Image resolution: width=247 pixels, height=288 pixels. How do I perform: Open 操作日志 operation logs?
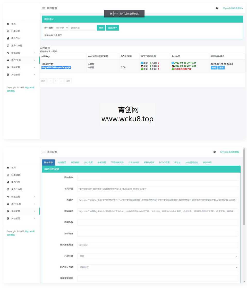pos(15,38)
